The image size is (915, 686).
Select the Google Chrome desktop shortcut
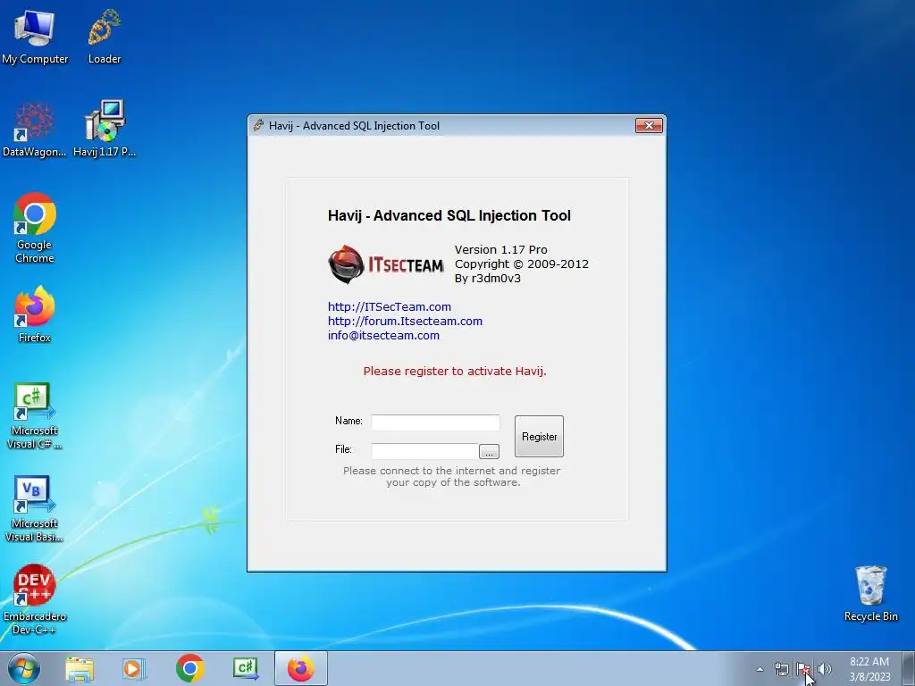[x=35, y=228]
